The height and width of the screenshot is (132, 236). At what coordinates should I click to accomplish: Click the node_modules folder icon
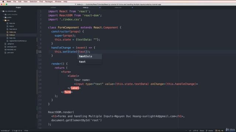(6, 15)
